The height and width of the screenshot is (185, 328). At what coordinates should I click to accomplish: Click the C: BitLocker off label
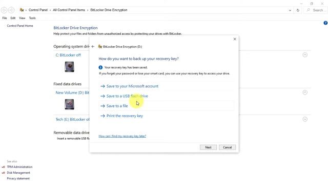pos(68,55)
